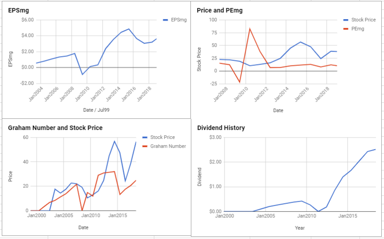Select the Dividend vertical axis label
Viewport: 384px width, 239px height.
point(200,177)
